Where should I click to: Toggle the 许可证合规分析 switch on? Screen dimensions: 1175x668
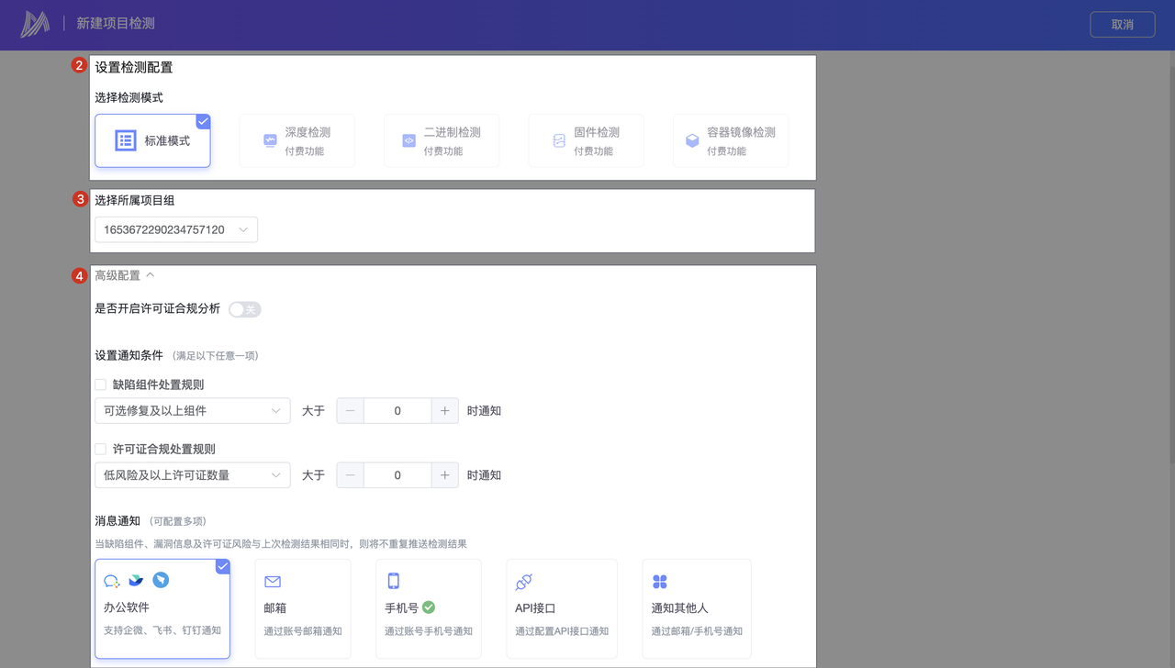[244, 309]
